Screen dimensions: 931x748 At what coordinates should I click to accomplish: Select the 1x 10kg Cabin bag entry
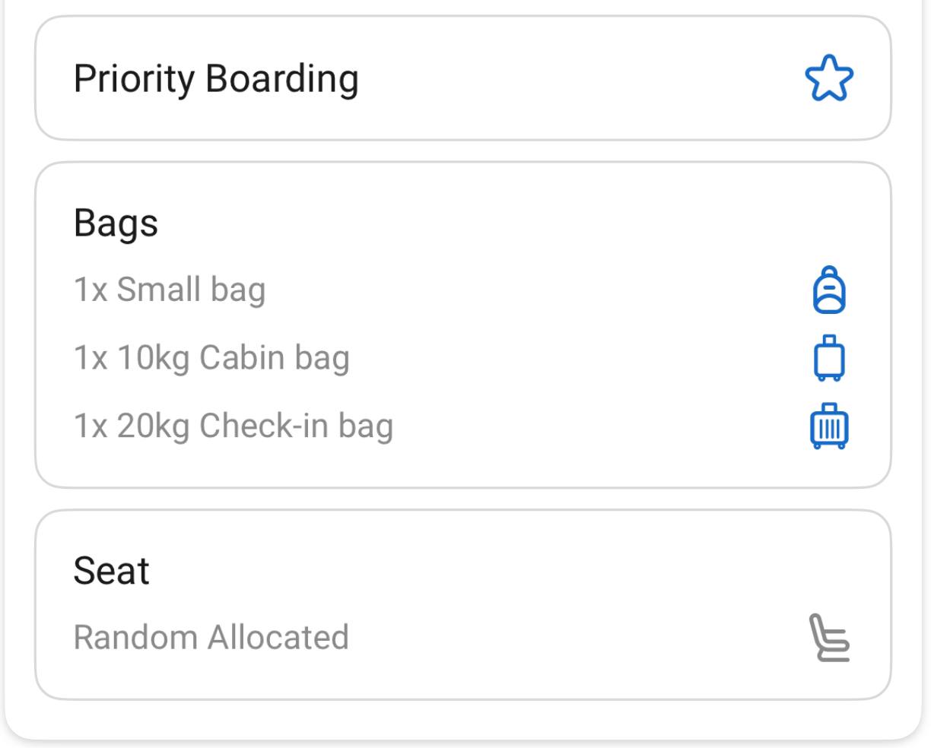click(211, 358)
